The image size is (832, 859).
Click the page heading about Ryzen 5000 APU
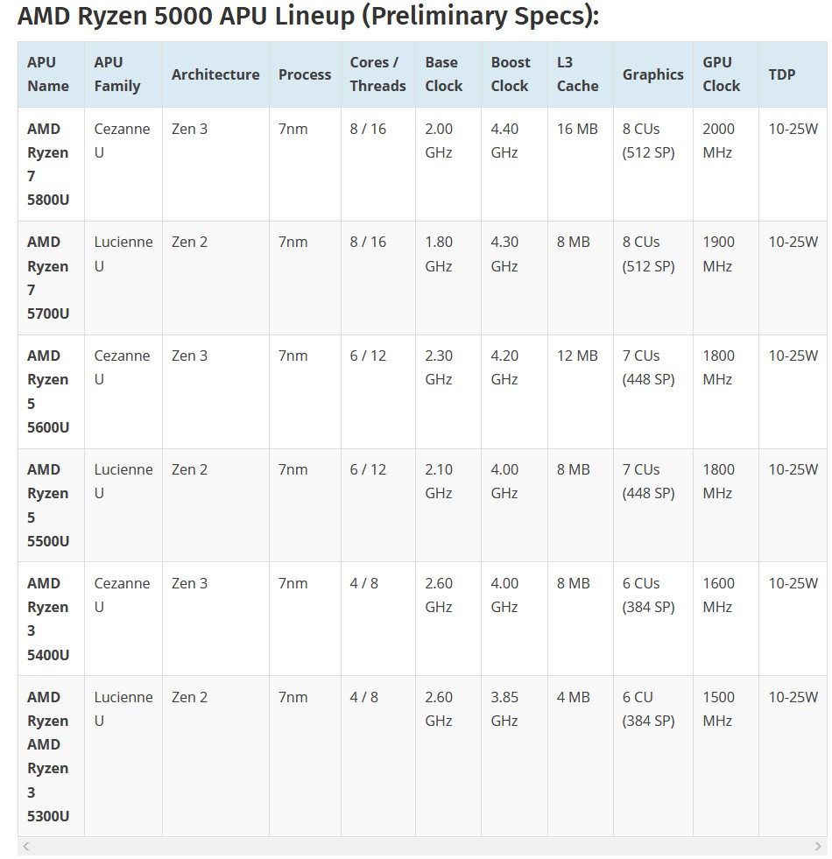click(308, 17)
